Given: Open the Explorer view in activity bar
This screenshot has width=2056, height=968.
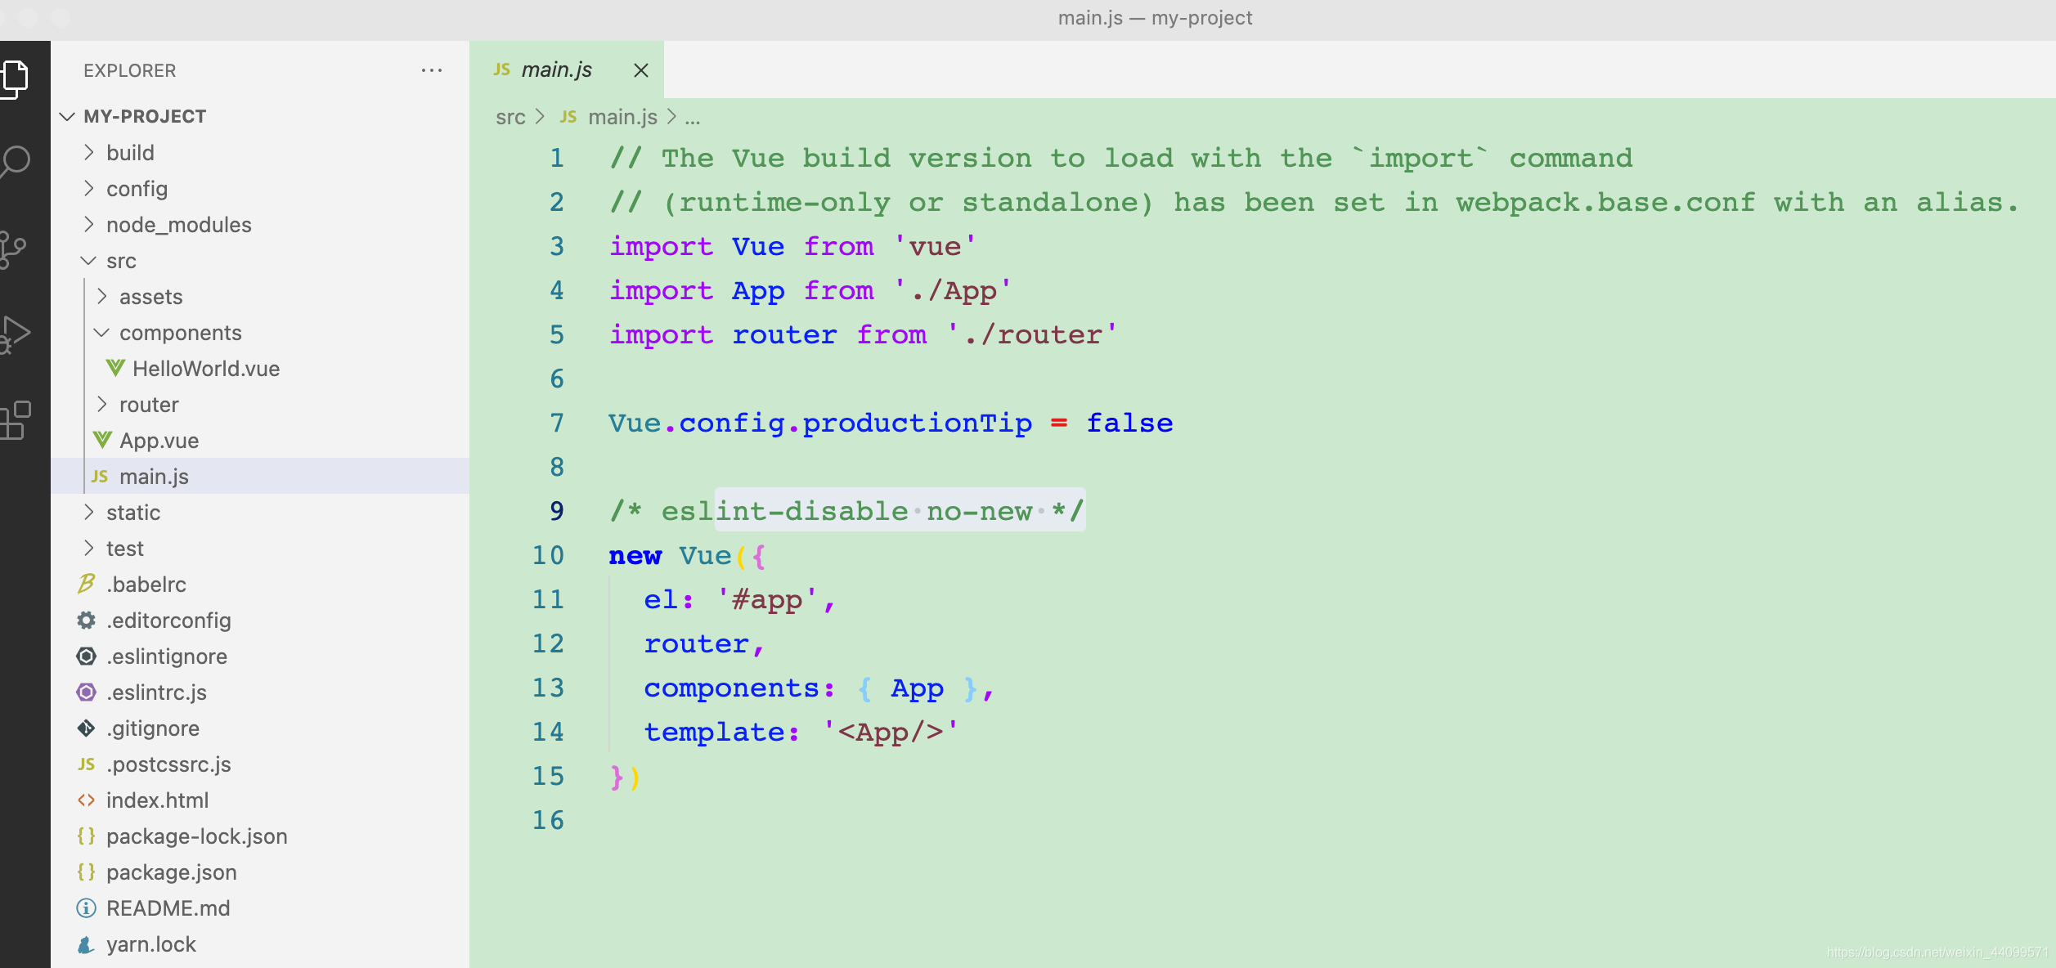Looking at the screenshot, I should [x=15, y=79].
